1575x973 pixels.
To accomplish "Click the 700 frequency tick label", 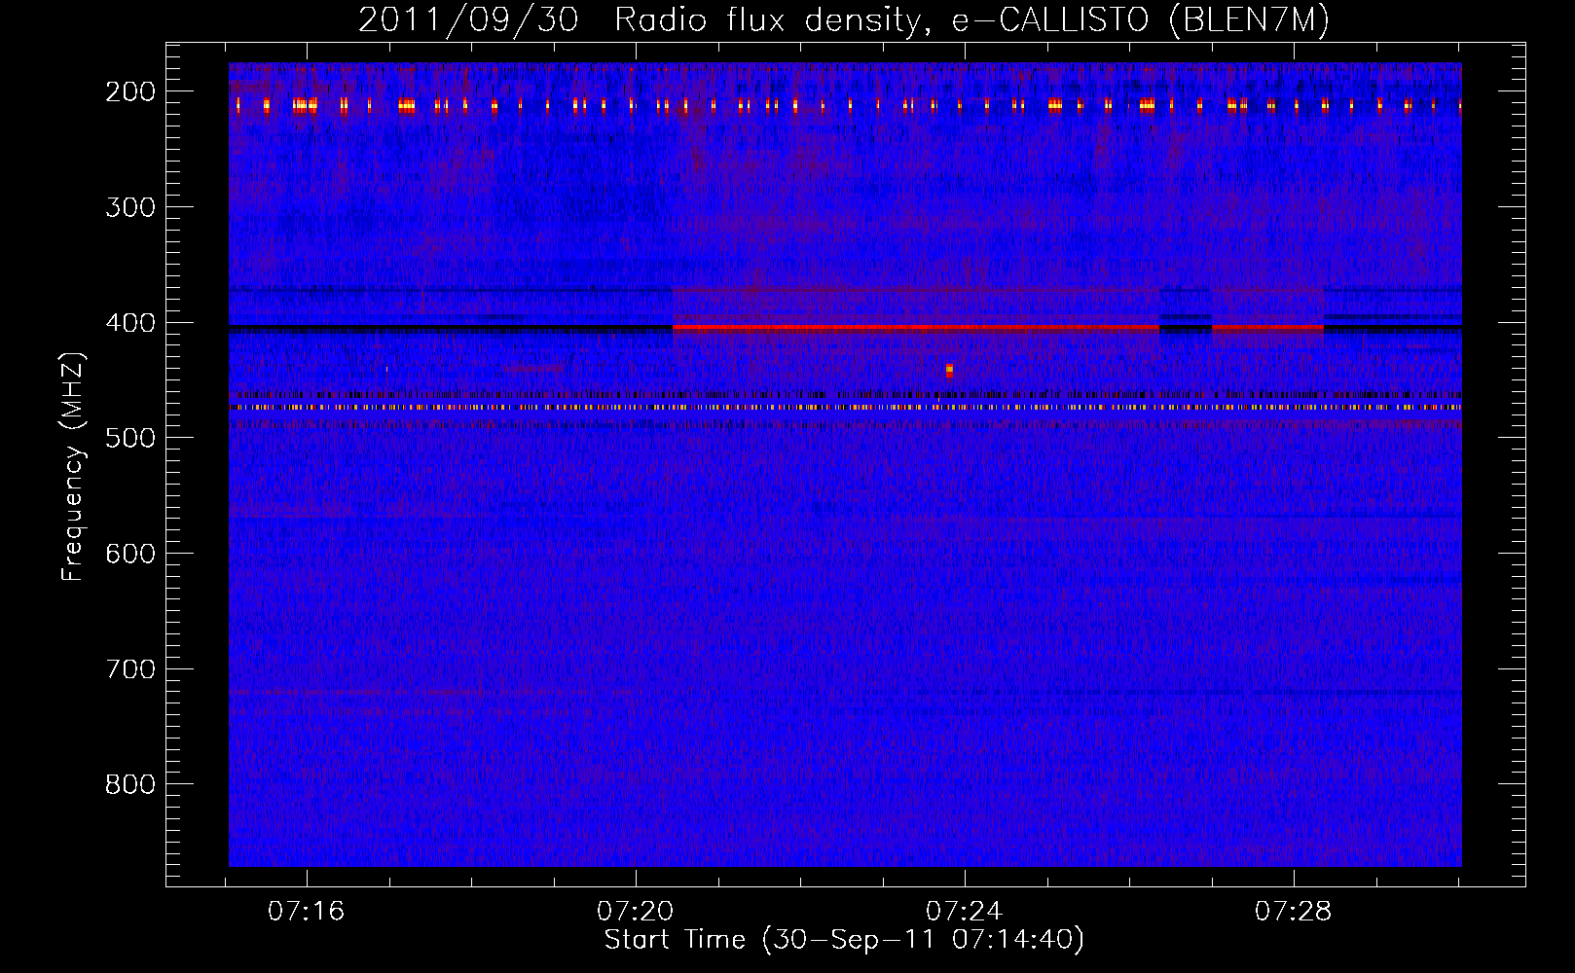I will pos(129,669).
